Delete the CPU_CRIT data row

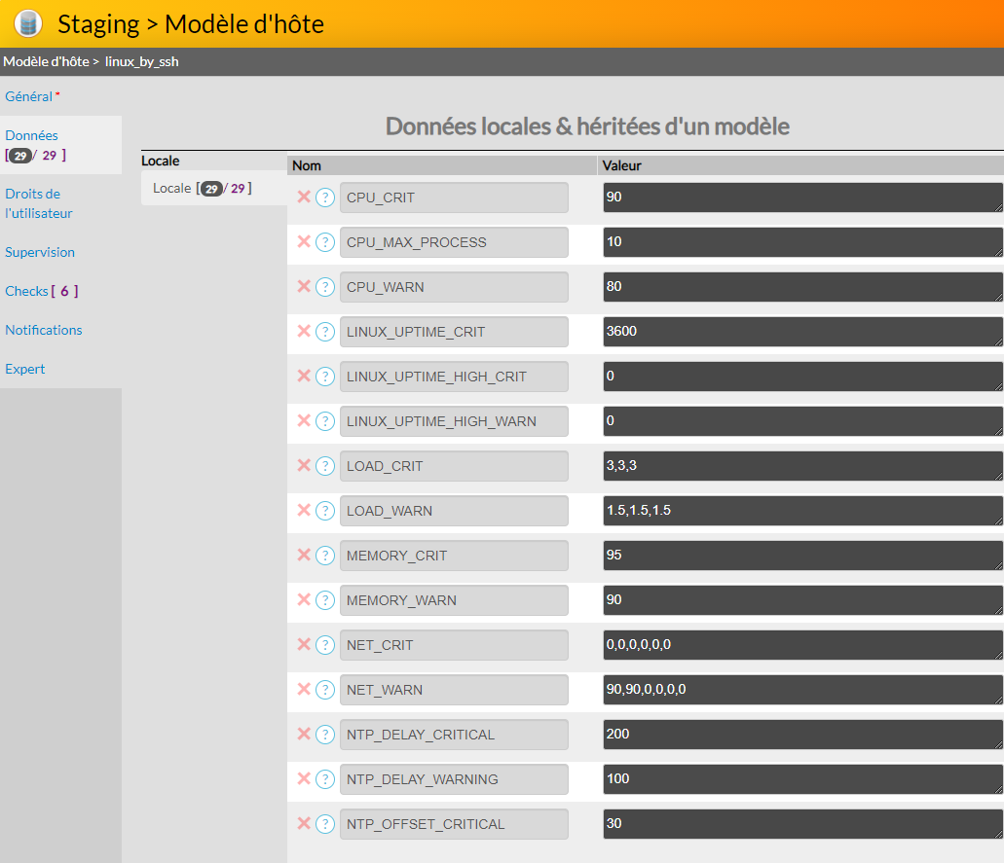[x=304, y=197]
